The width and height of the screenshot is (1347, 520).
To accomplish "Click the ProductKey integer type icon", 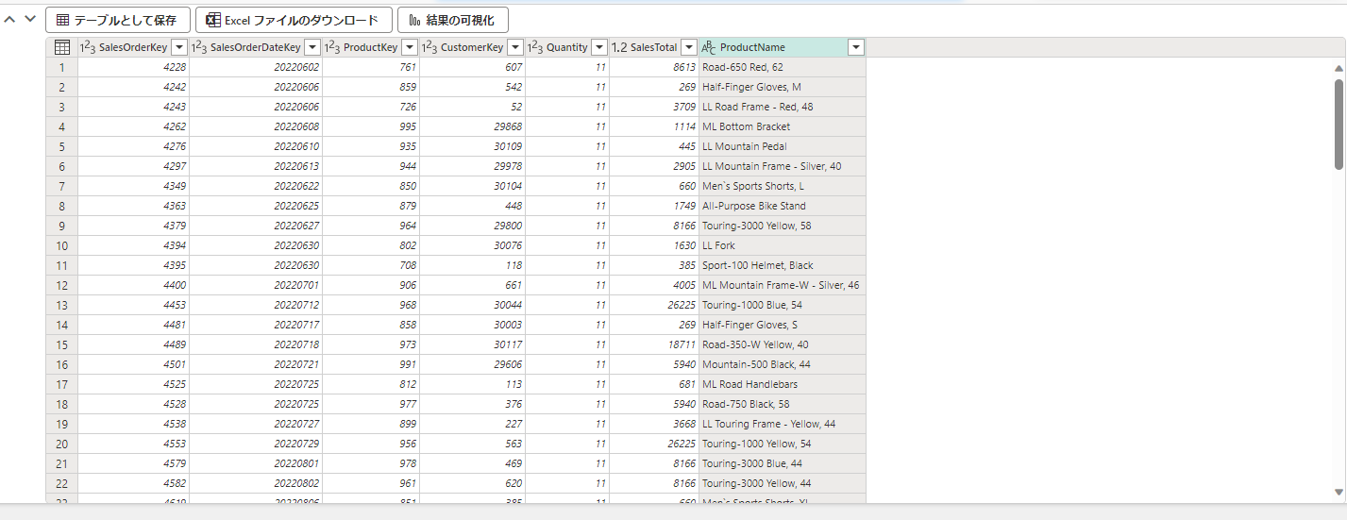I will point(332,47).
